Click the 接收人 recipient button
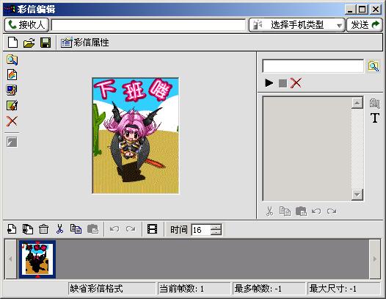The width and height of the screenshot is (386, 299). click(x=26, y=25)
